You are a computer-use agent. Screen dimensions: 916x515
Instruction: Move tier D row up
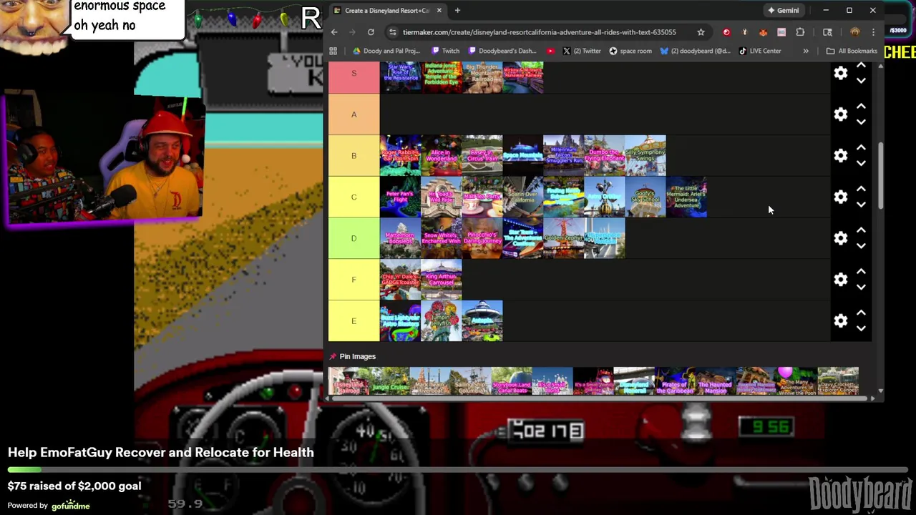pos(861,230)
